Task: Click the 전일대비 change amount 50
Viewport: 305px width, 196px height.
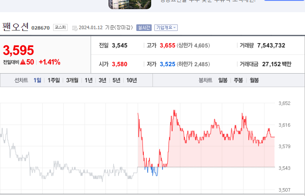Action: click(30, 62)
